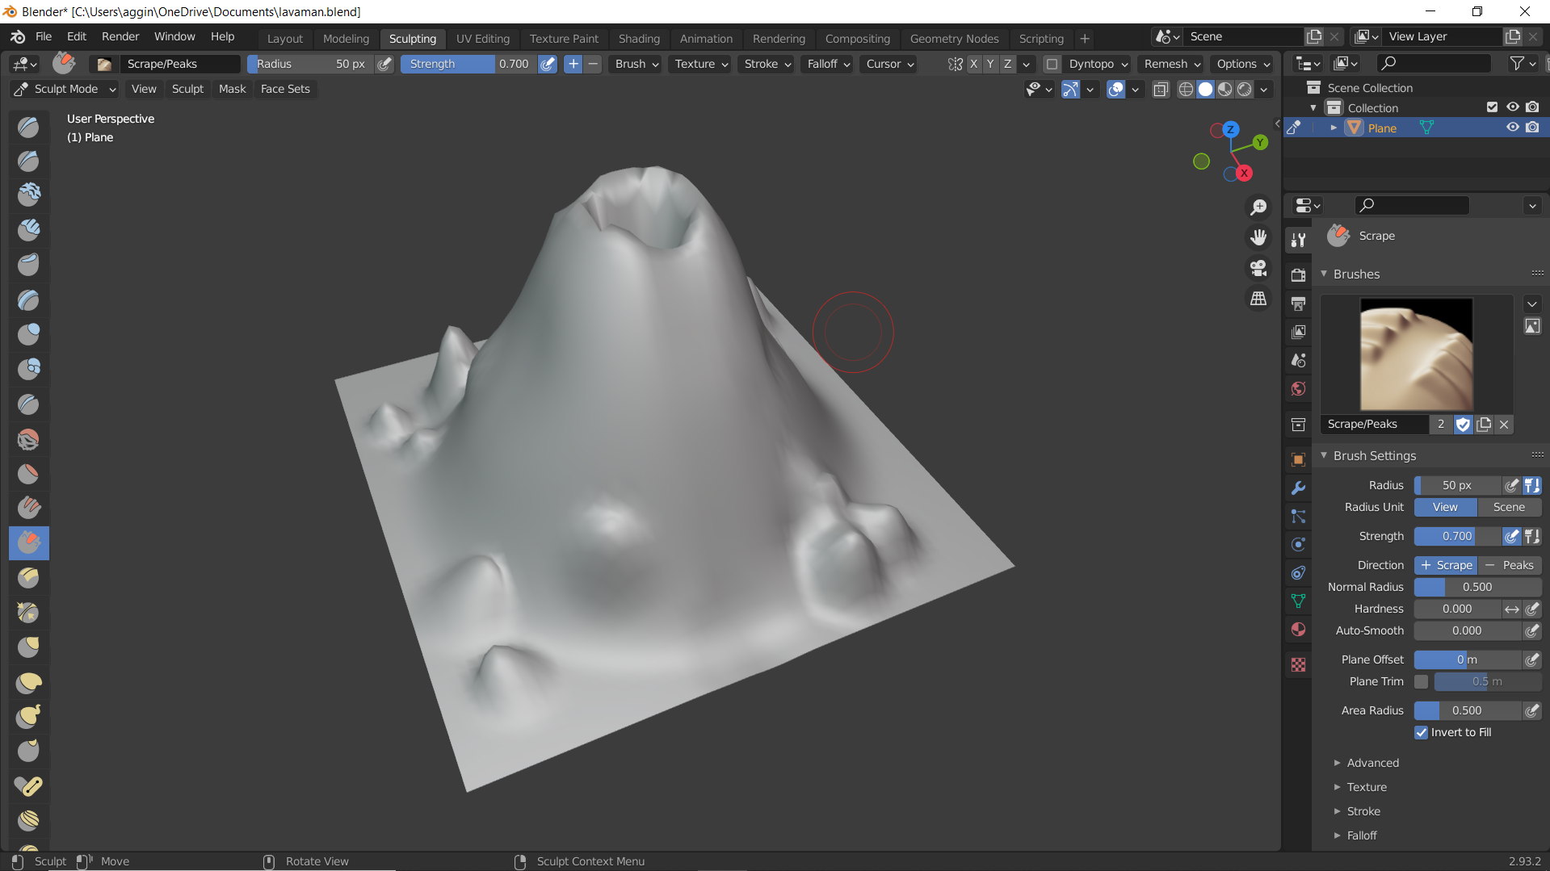
Task: Open Modifier properties wrench icon
Action: pyautogui.click(x=1298, y=488)
